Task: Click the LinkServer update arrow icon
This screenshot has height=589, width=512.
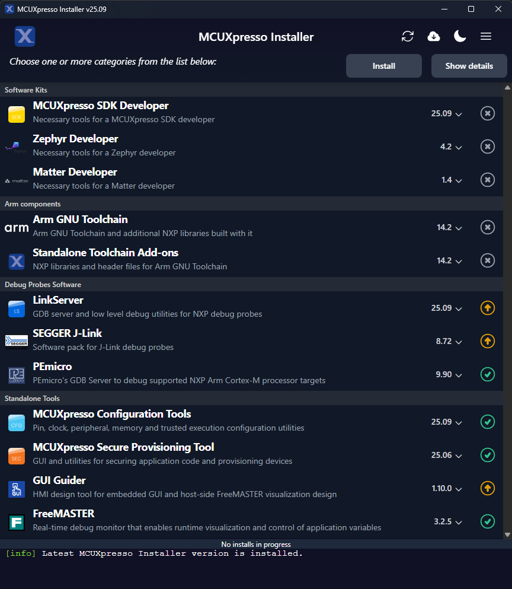Action: [x=487, y=308]
